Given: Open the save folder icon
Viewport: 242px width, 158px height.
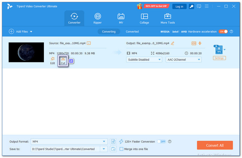Looking at the screenshot, I should (113, 149).
